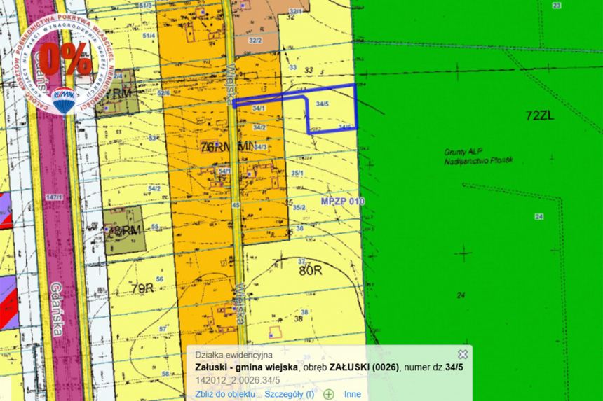Viewport: 603px width, 401px height.
Task: Select parcel 54/2 on the map
Action: [154, 188]
